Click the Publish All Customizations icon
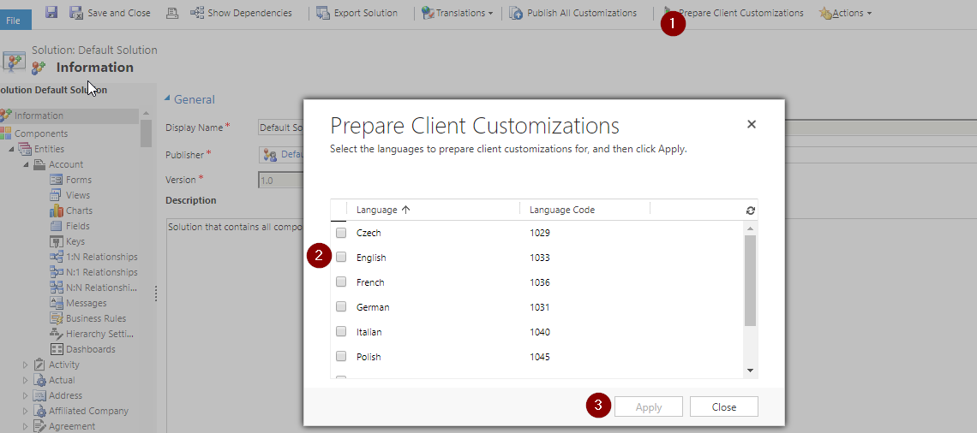Screen dimensions: 977x433 [516, 13]
